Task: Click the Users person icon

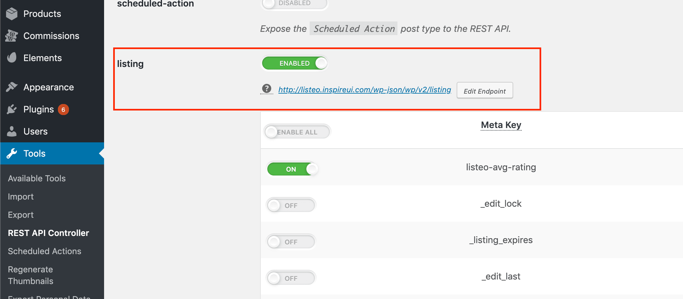Action: [x=12, y=131]
